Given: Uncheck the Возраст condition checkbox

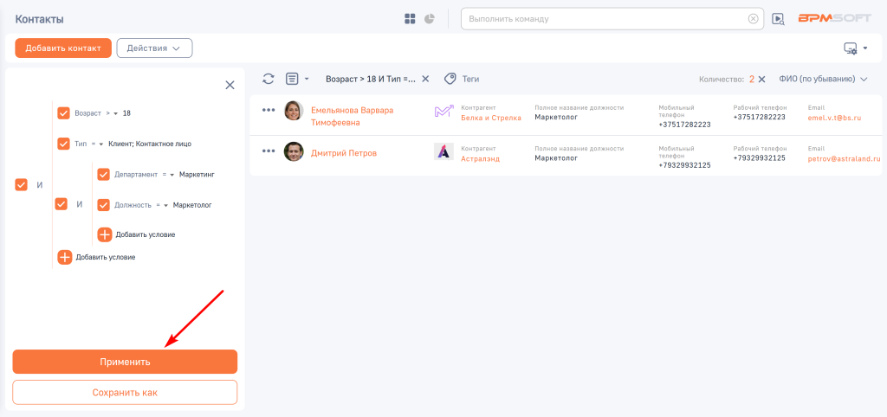Looking at the screenshot, I should tap(63, 113).
